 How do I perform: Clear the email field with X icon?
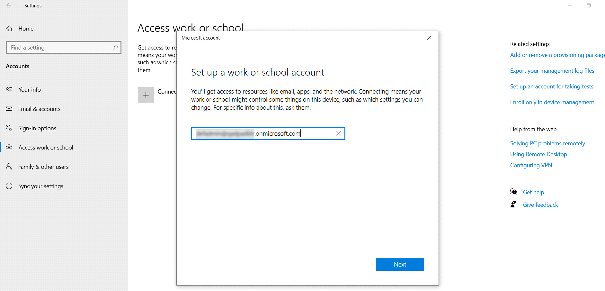[338, 133]
